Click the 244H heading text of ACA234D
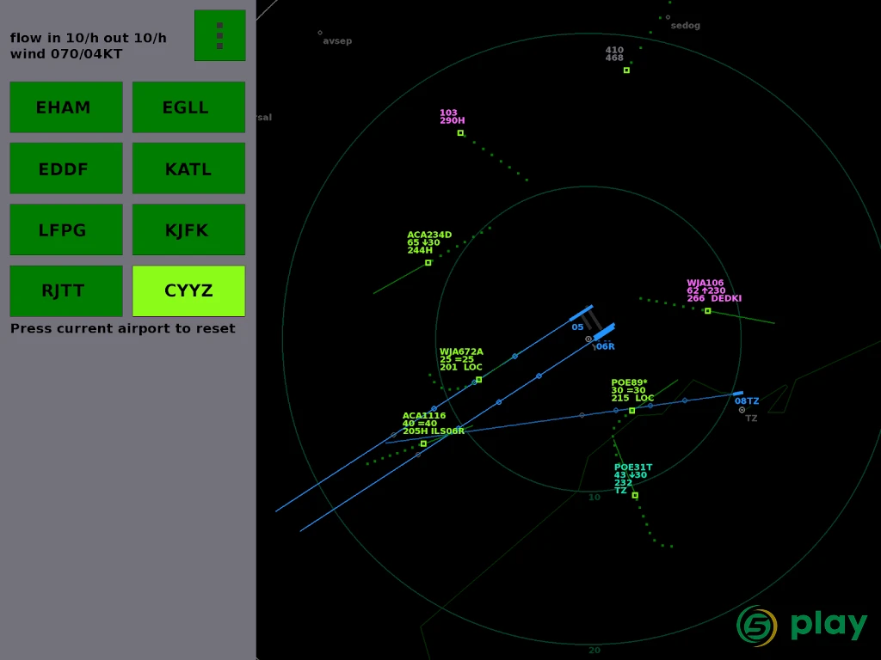The height and width of the screenshot is (660, 881). pyautogui.click(x=420, y=250)
